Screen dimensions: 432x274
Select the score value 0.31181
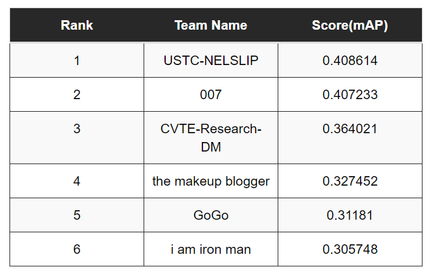click(350, 215)
